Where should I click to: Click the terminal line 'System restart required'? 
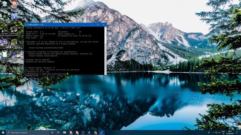(x=40, y=67)
